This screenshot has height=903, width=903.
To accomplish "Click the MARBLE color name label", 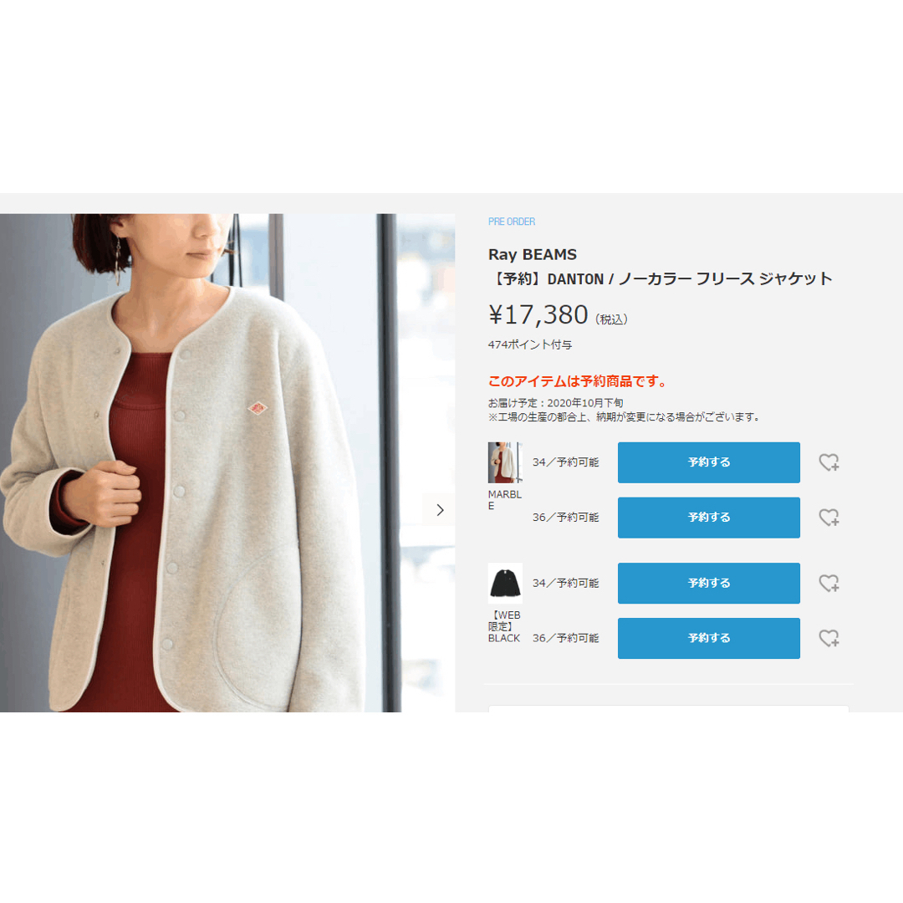I will coord(505,500).
